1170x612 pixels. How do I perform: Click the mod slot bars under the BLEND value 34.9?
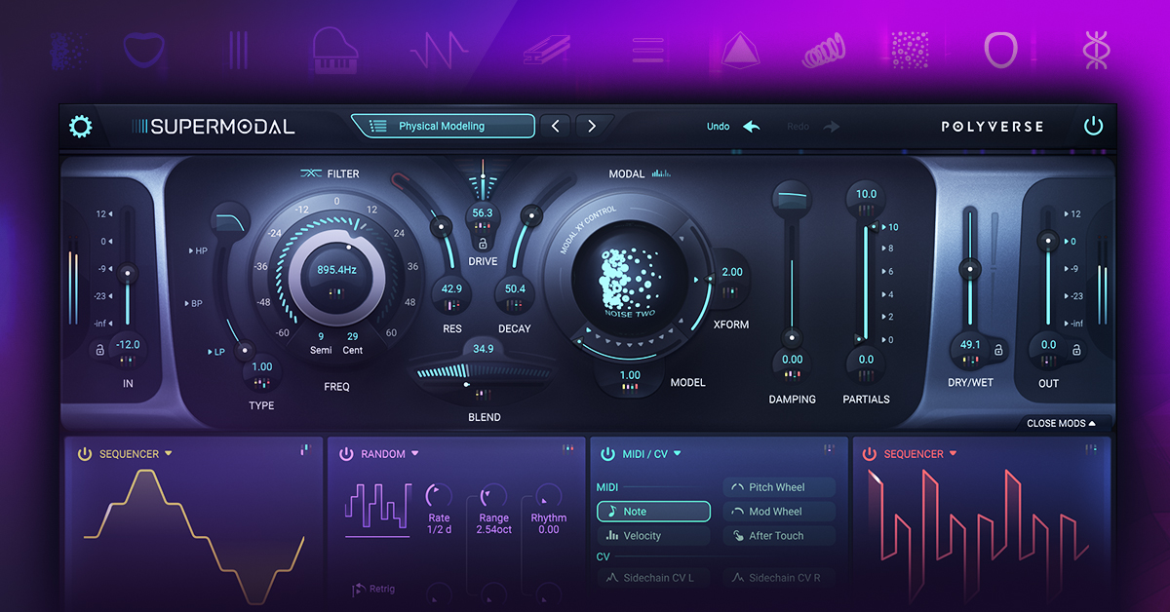pyautogui.click(x=484, y=395)
